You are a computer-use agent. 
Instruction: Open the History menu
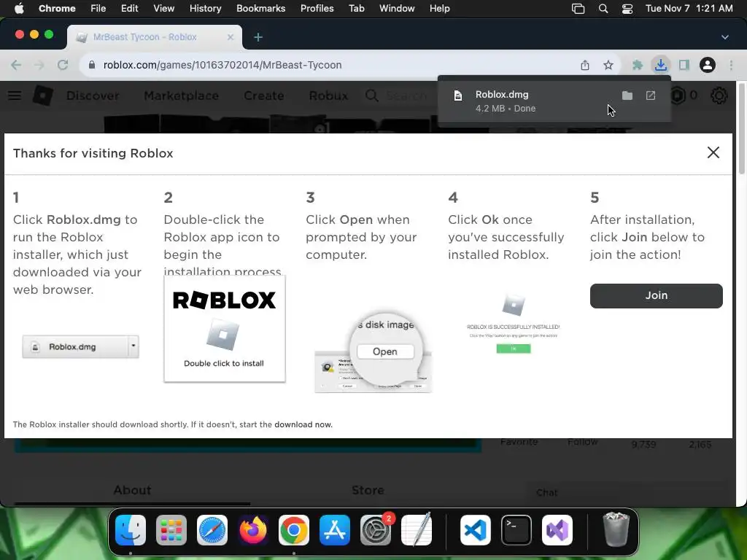click(x=205, y=8)
